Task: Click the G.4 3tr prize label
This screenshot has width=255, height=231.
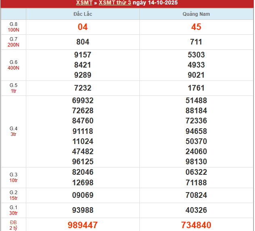Action: coord(13,131)
